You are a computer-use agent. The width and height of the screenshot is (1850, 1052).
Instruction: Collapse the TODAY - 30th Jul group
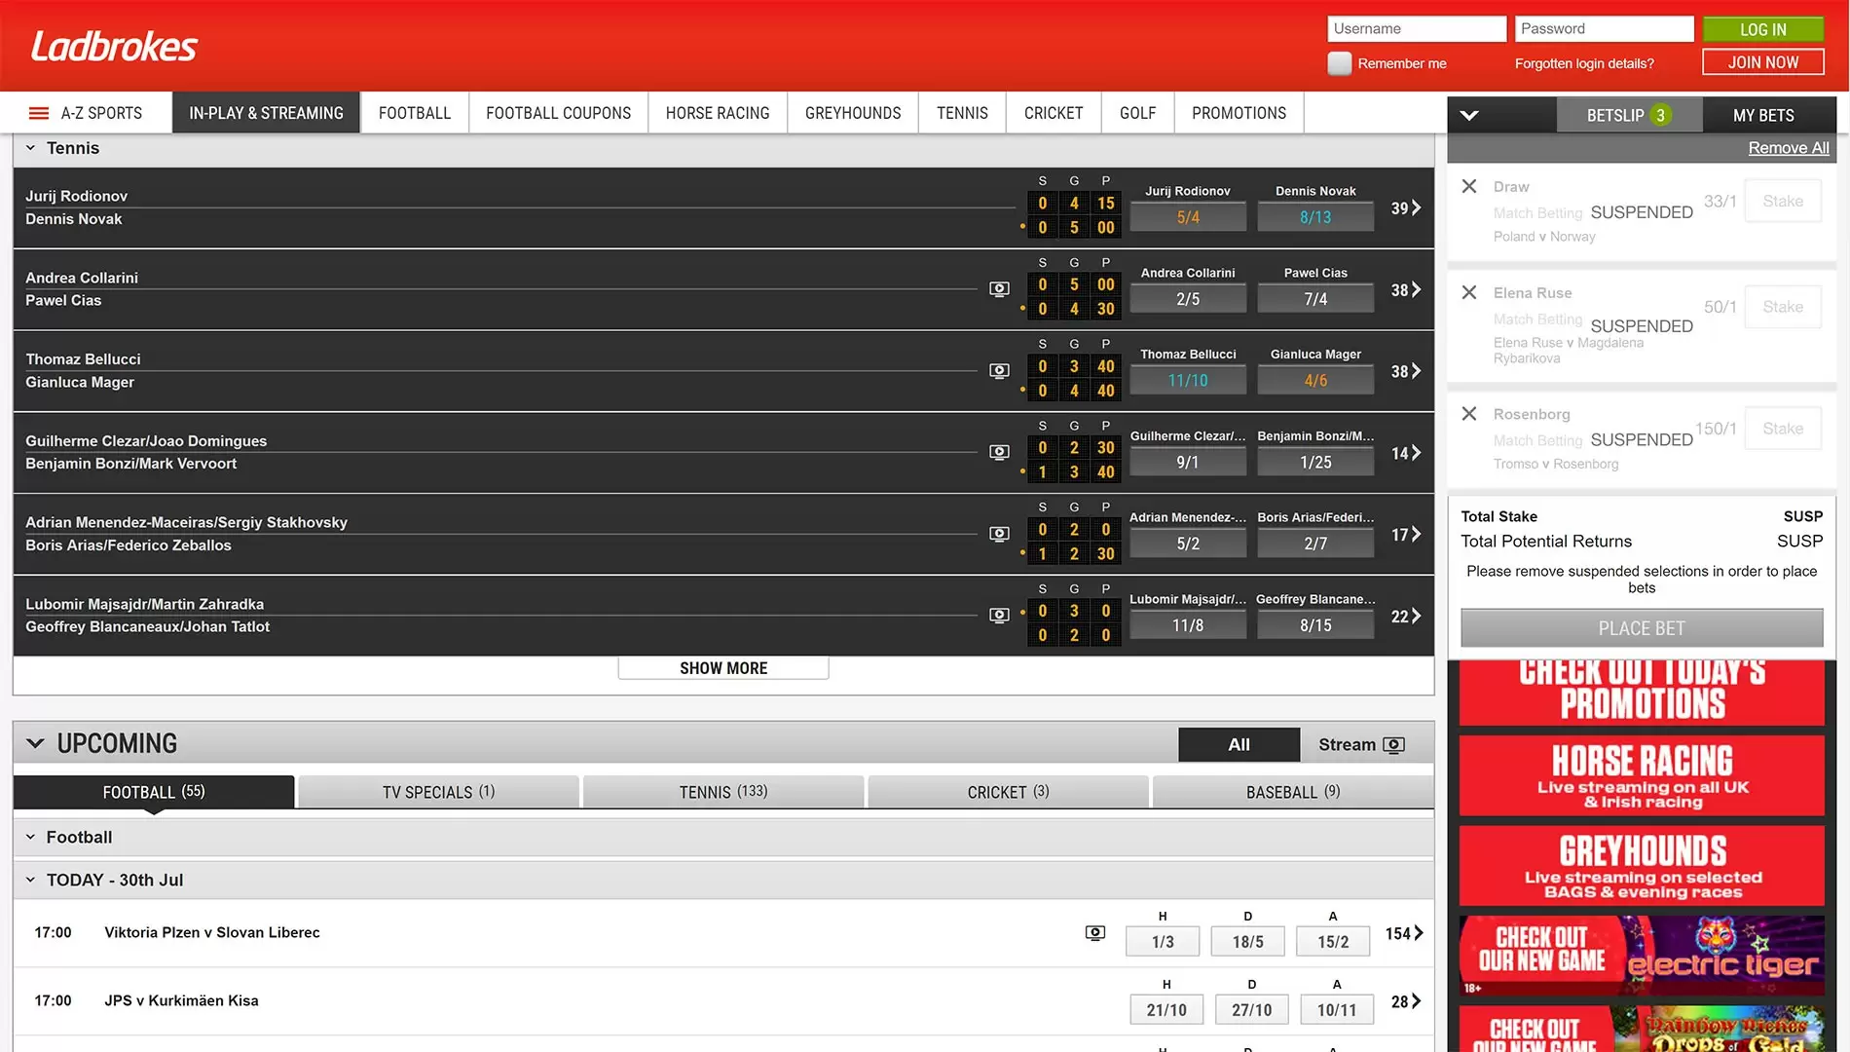click(x=30, y=880)
